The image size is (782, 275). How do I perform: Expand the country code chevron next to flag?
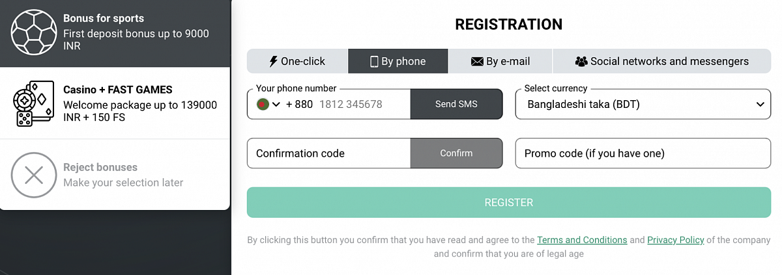(x=276, y=104)
